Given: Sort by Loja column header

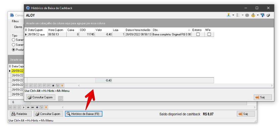Looking at the screenshot, I should pos(118,30).
